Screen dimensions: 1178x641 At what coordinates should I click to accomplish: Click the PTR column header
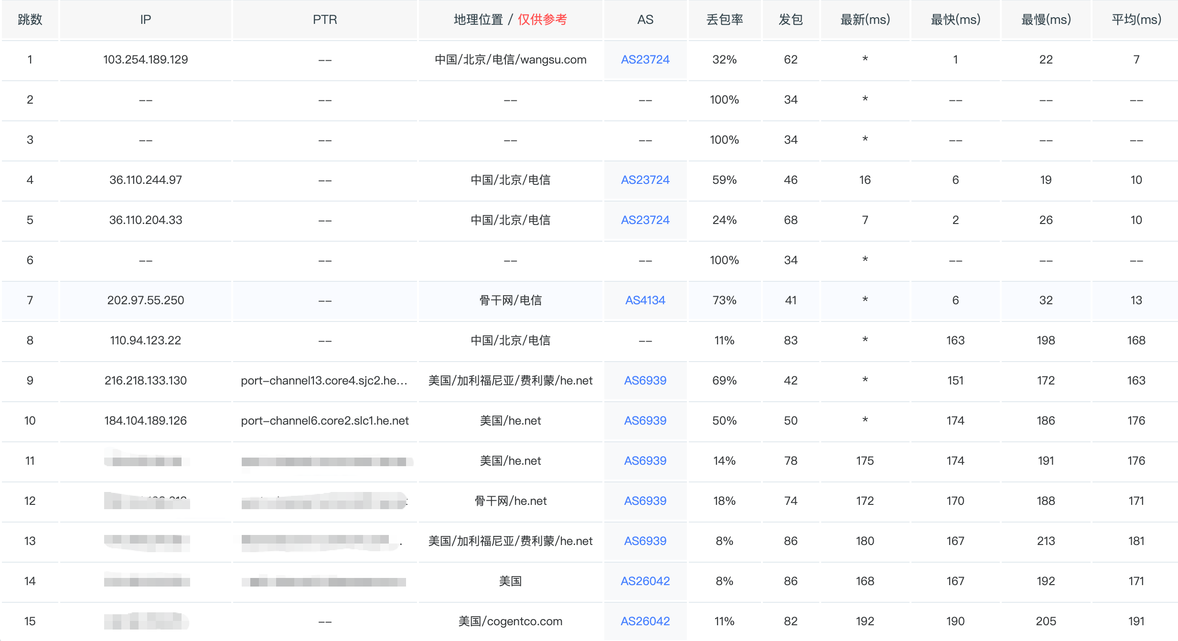(x=325, y=20)
